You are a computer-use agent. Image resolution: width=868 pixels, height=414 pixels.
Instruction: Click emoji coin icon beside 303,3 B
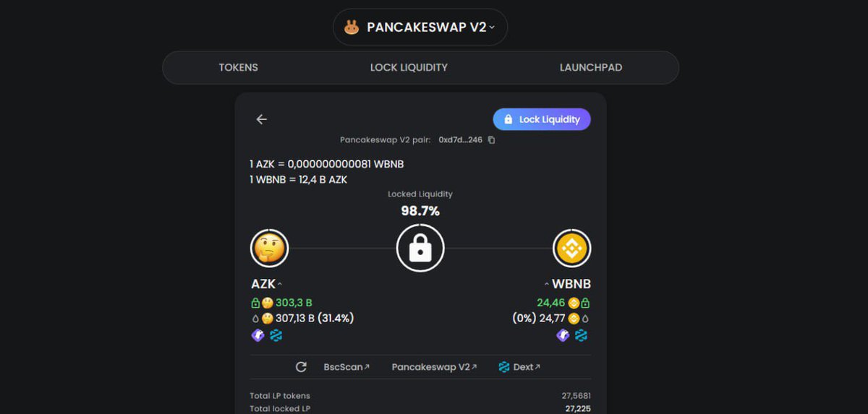click(x=268, y=303)
